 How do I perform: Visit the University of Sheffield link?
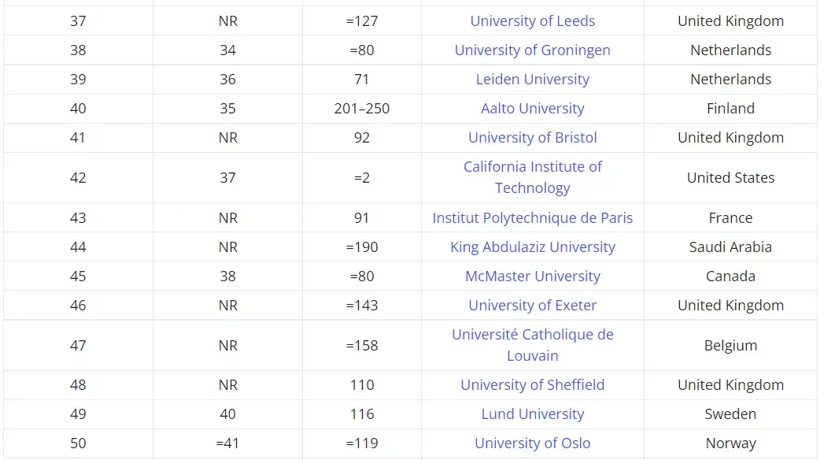(x=532, y=385)
